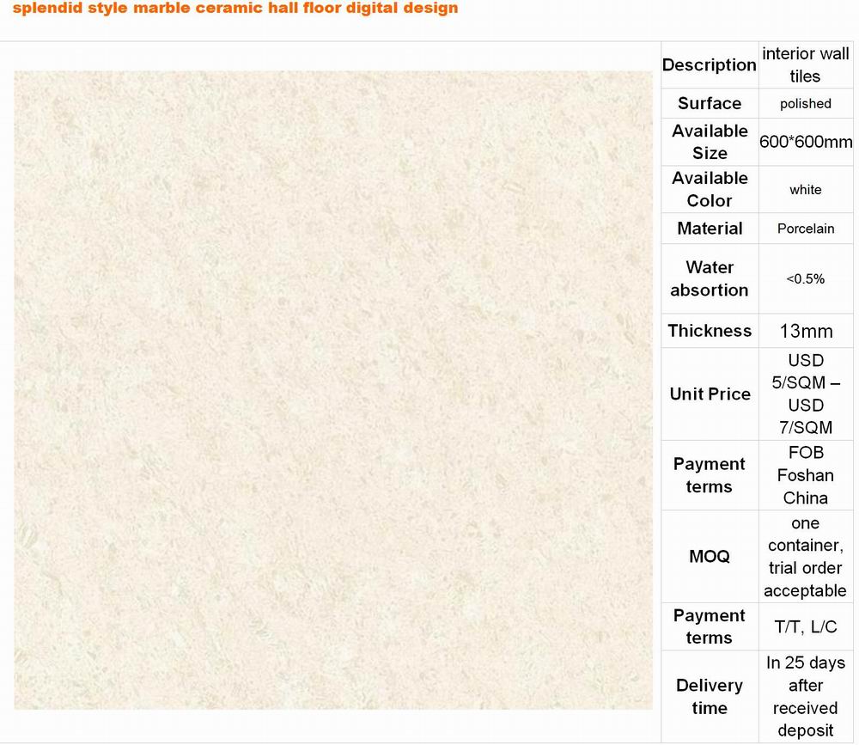Viewport: 859px width, 745px height.
Task: Click the 'interior wall tiles' value
Action: point(805,65)
